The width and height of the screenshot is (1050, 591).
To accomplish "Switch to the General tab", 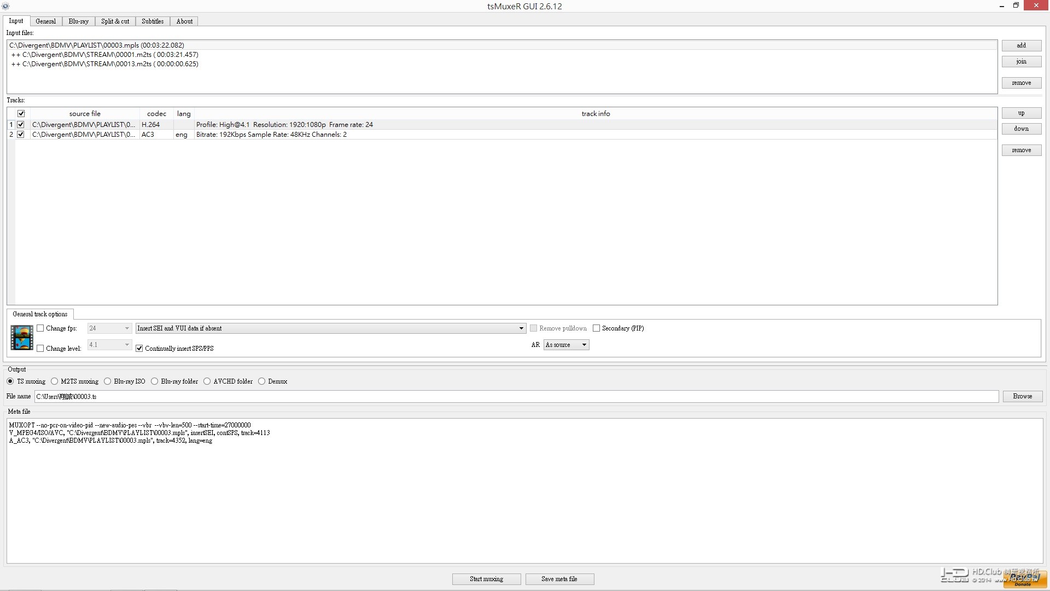I will tap(45, 21).
